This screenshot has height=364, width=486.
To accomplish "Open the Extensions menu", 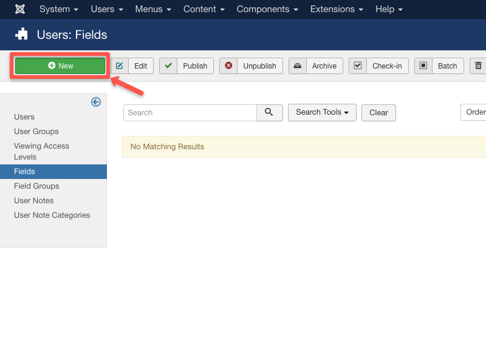I will [x=337, y=9].
